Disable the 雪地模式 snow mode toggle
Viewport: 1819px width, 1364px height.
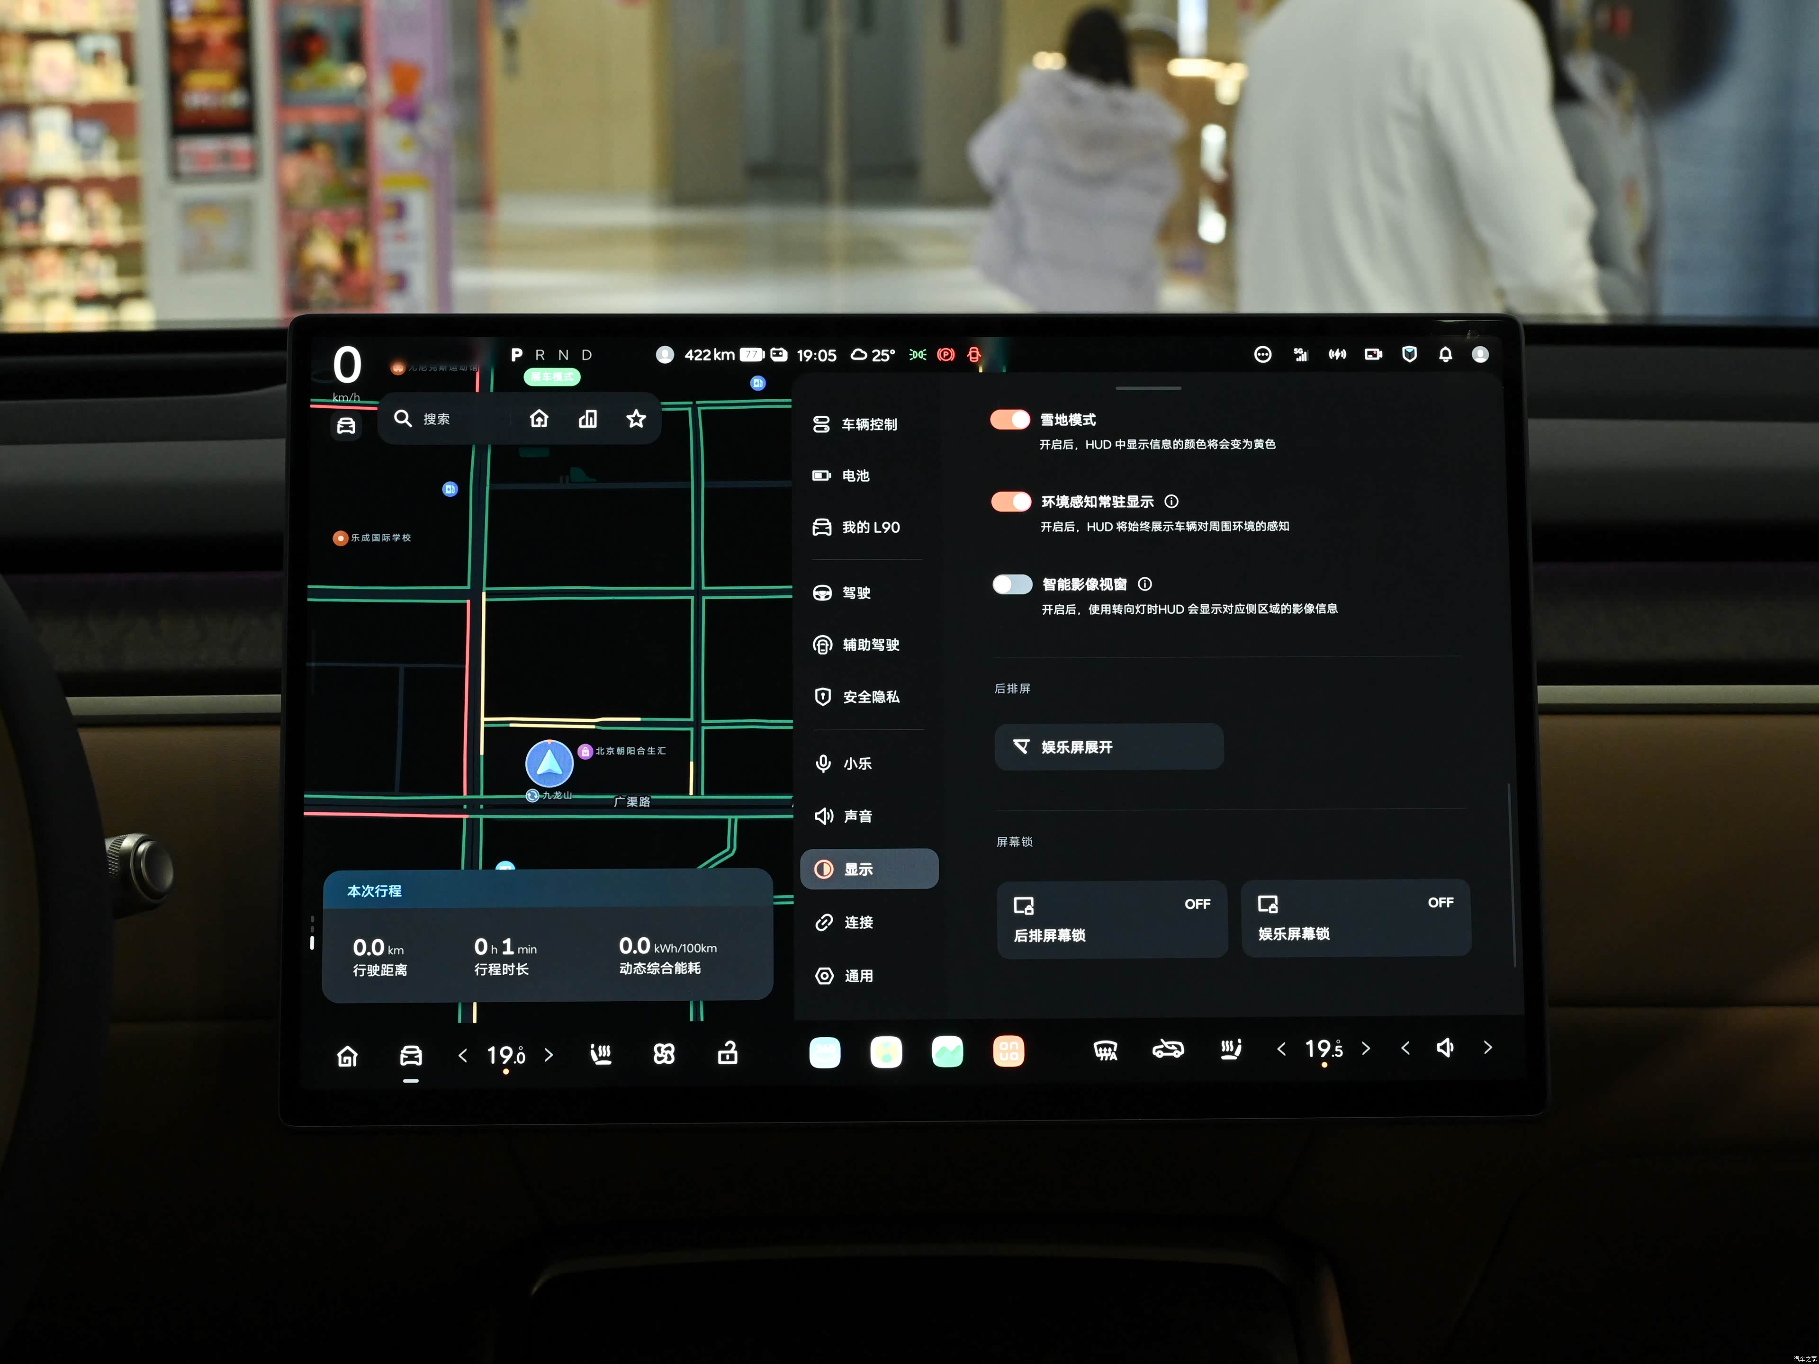[1010, 419]
